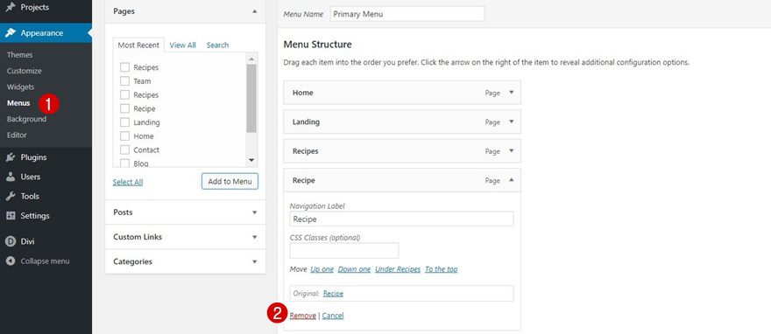
Task: Click the Projects pin icon
Action: click(11, 7)
